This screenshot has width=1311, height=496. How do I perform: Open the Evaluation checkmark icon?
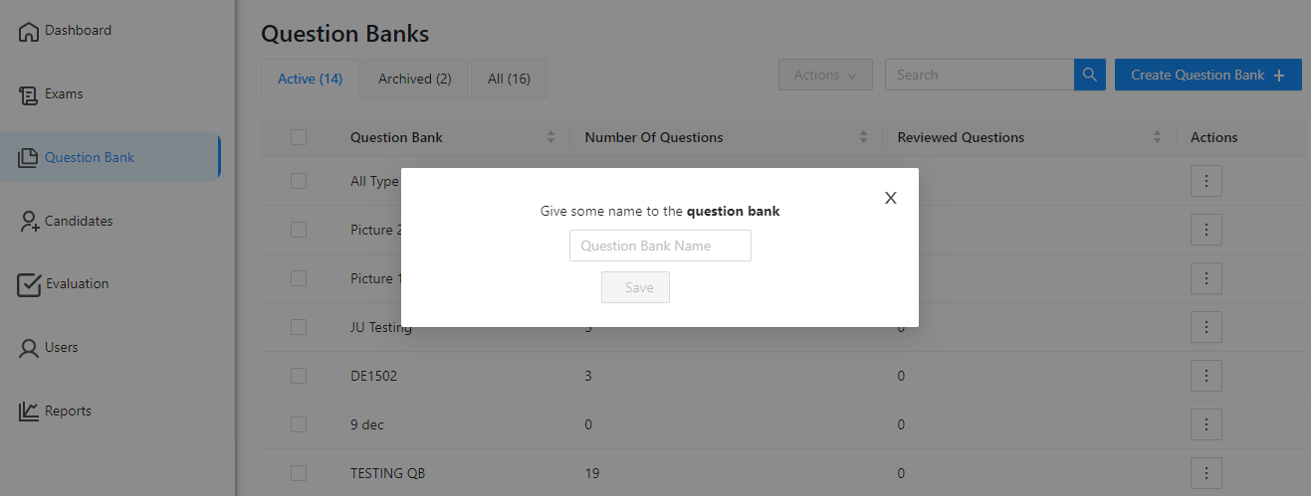coord(29,285)
